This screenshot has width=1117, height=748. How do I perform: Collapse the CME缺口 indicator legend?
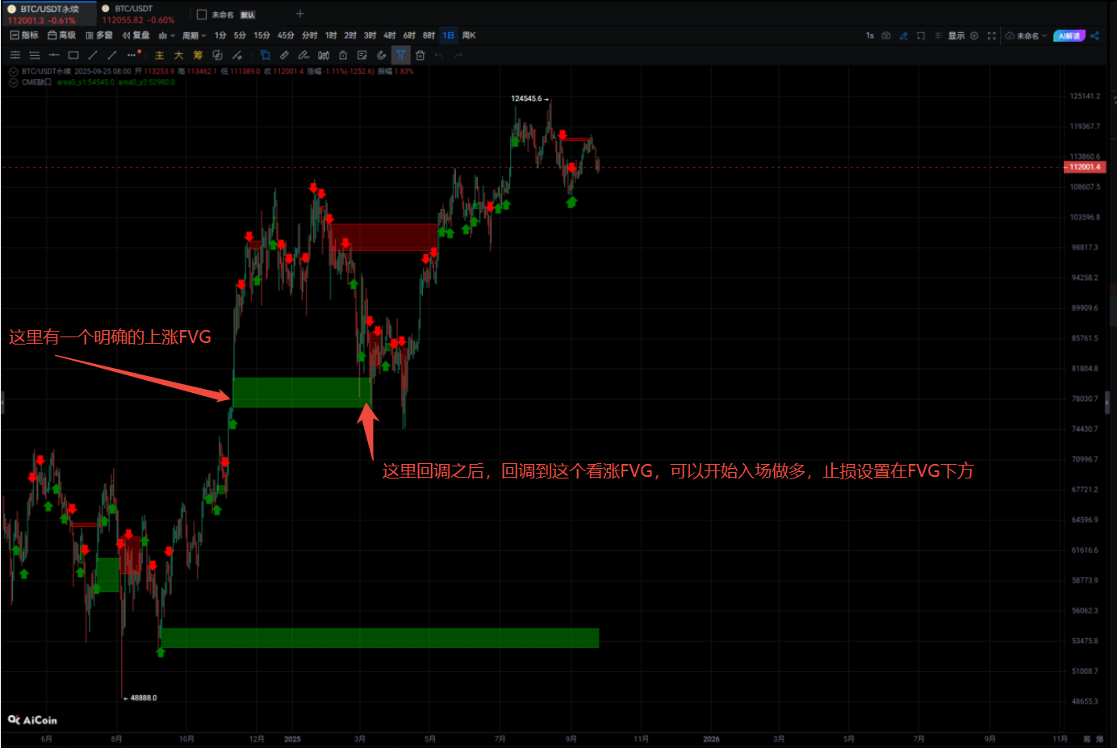coord(13,82)
